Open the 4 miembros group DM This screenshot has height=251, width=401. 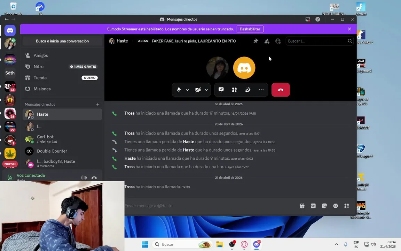pos(62,163)
